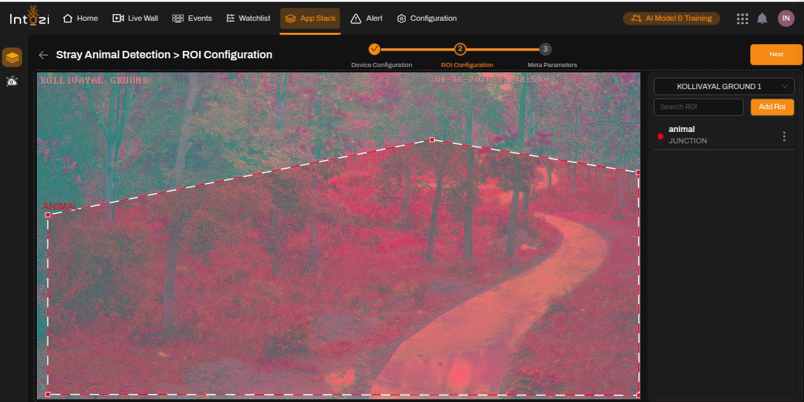The width and height of the screenshot is (804, 402).
Task: Click the IN user avatar
Action: (x=785, y=19)
